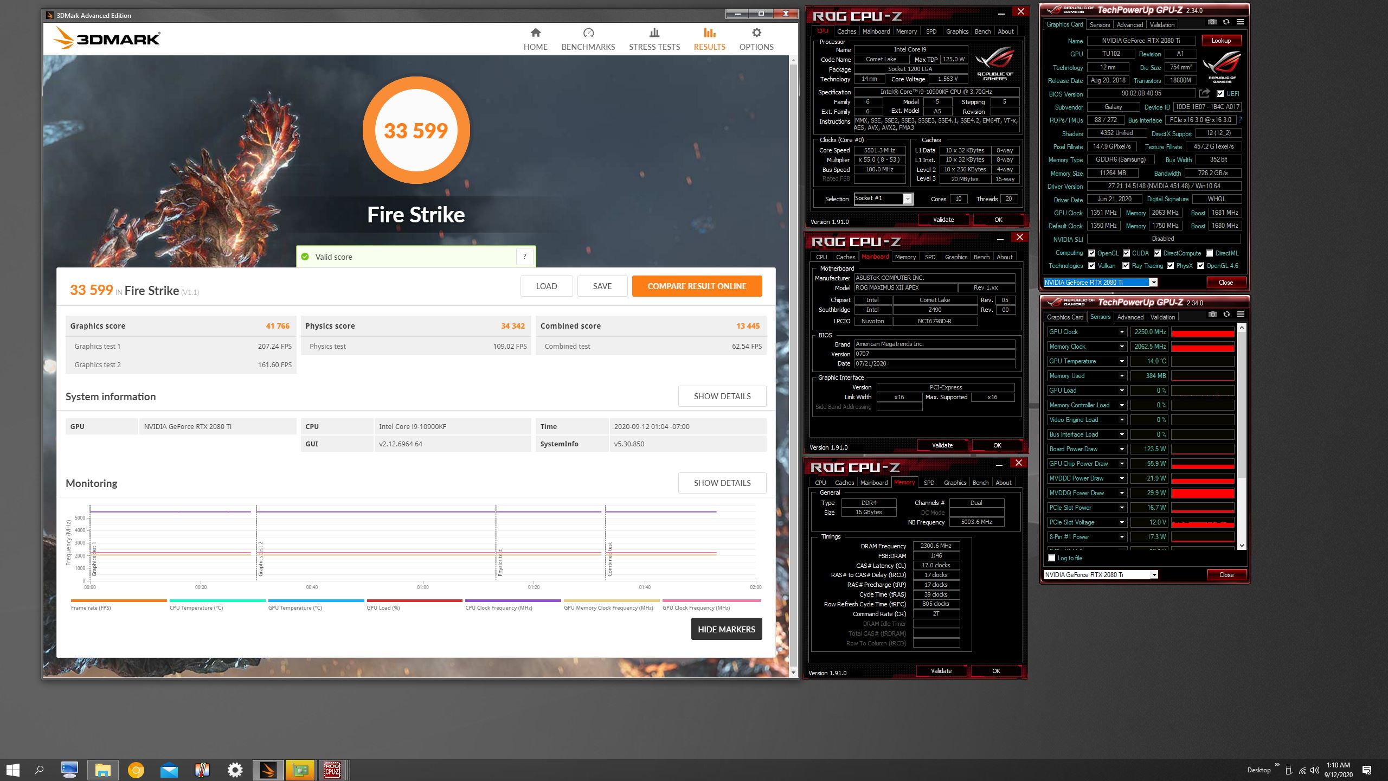
Task: Open the Stress Tests section icon
Action: 654,33
